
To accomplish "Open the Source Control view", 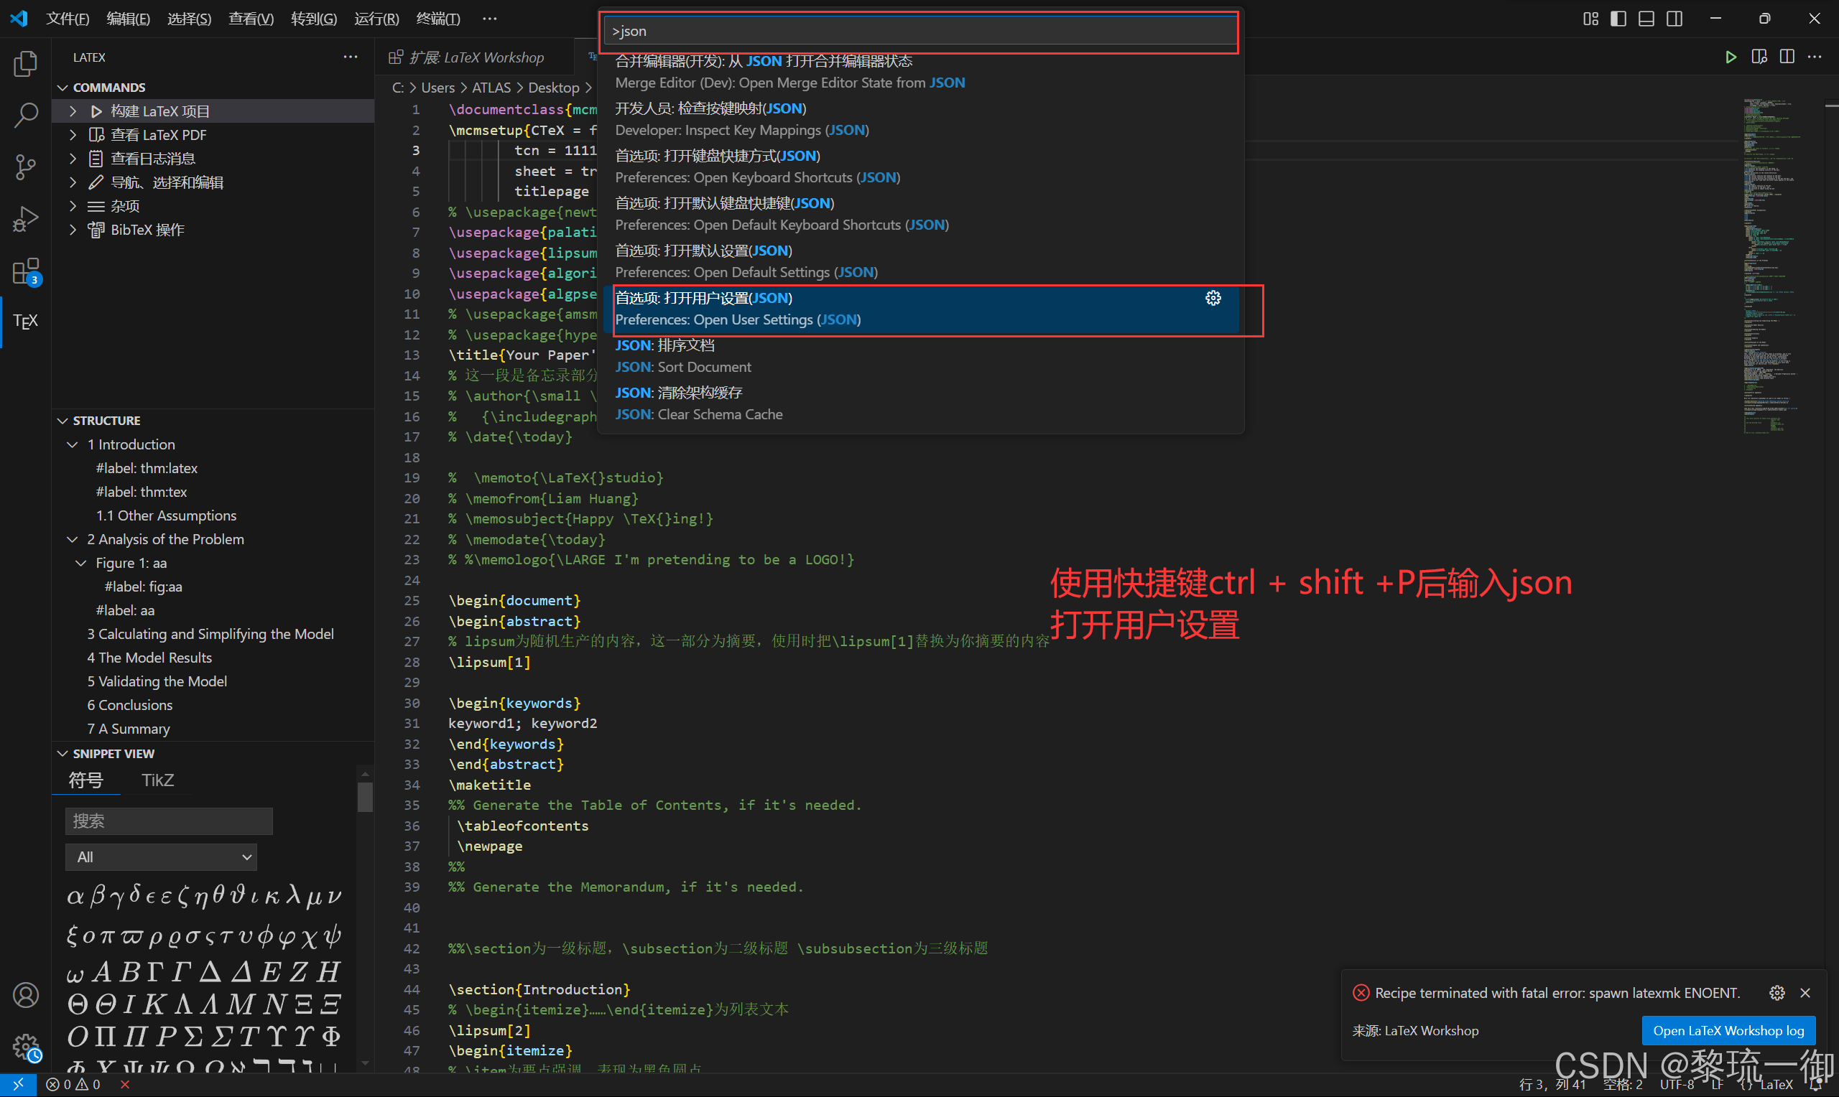I will 25,167.
